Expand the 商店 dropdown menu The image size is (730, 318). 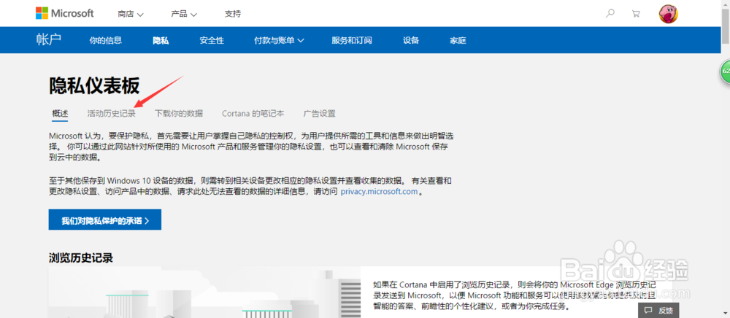(131, 14)
